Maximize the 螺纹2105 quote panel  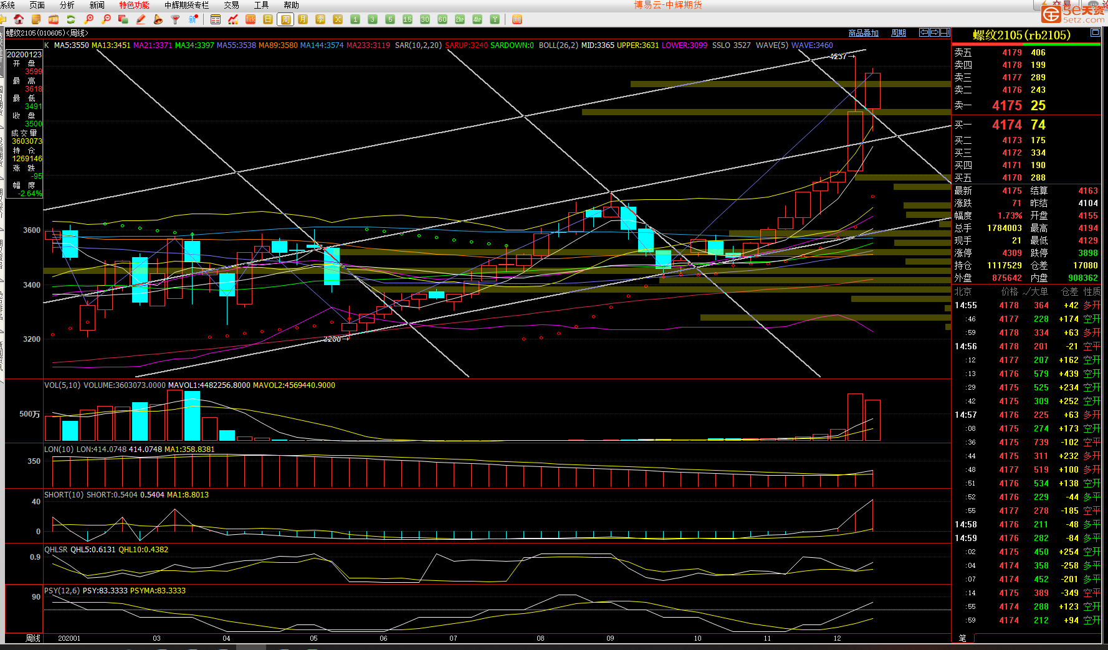pyautogui.click(x=1095, y=32)
